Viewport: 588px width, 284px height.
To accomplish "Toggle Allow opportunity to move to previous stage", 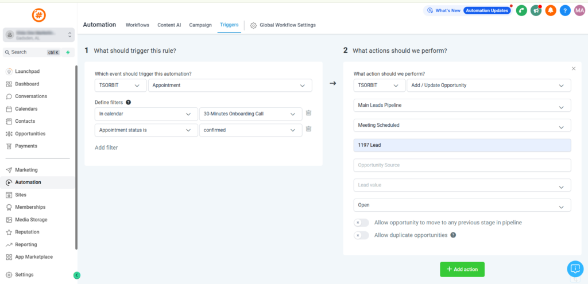I will (x=361, y=223).
